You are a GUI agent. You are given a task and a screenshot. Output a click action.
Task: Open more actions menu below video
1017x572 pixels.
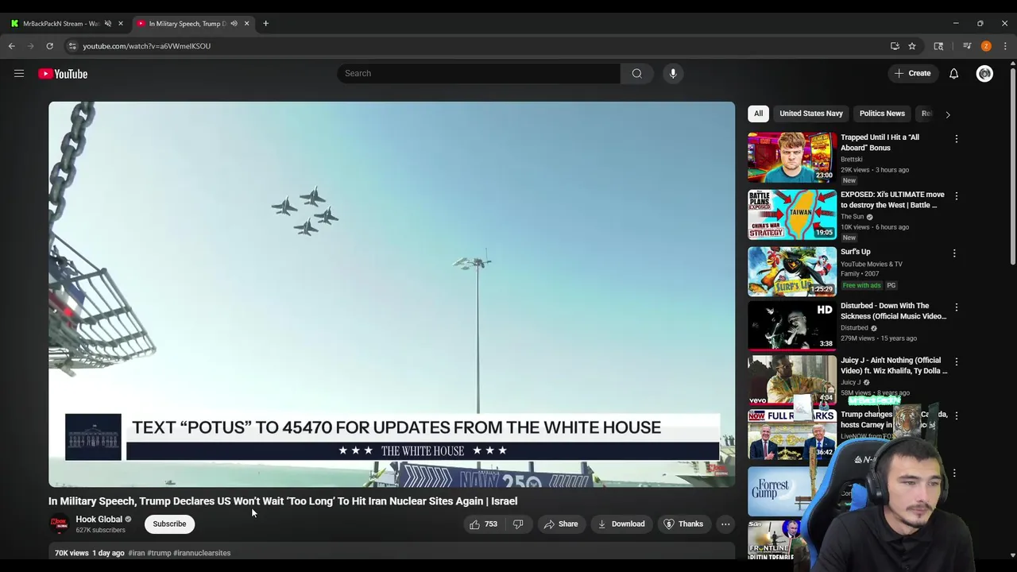[x=725, y=524]
